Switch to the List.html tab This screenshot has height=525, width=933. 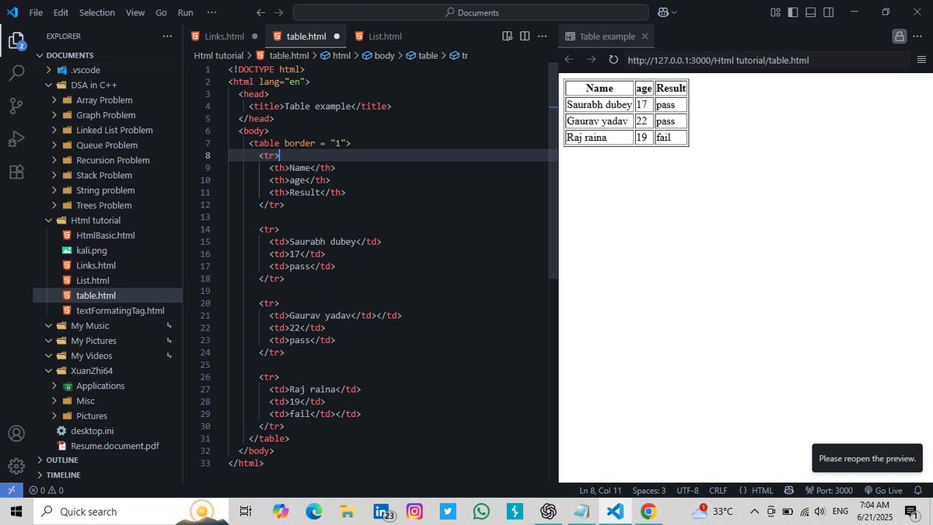tap(385, 36)
